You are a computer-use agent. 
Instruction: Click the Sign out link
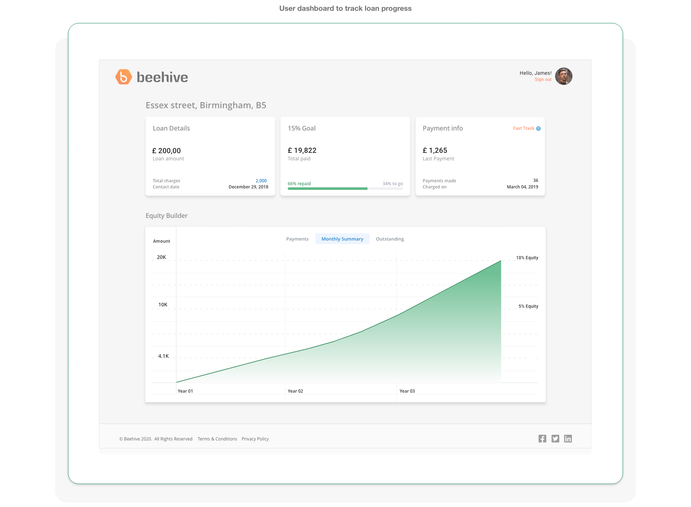(x=543, y=80)
